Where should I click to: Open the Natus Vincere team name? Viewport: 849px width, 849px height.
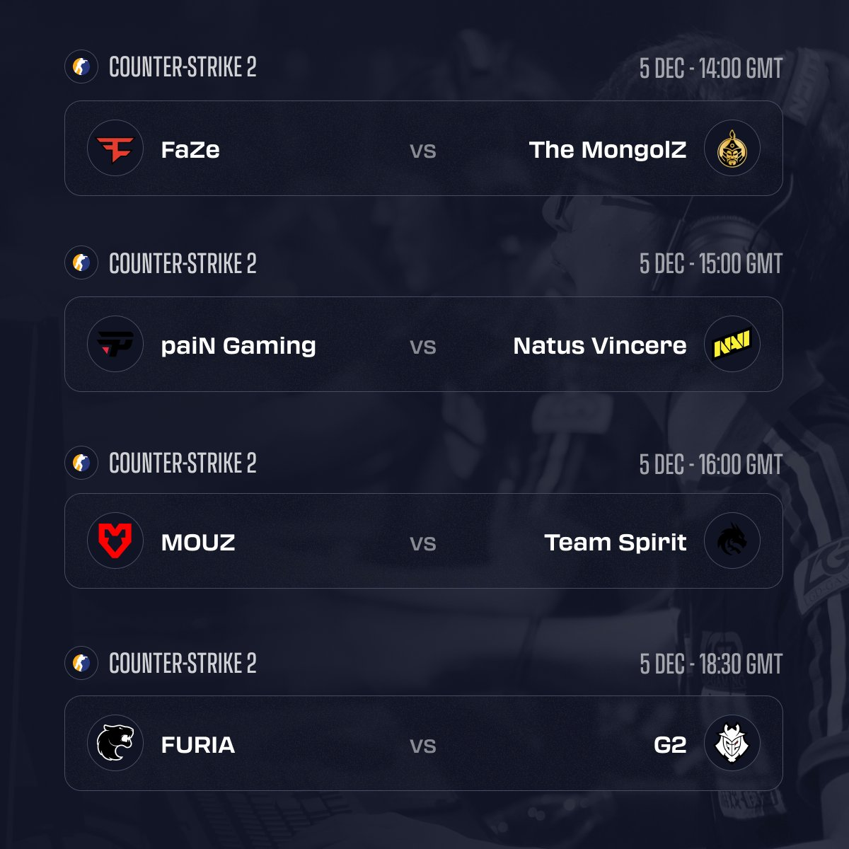[x=599, y=346]
